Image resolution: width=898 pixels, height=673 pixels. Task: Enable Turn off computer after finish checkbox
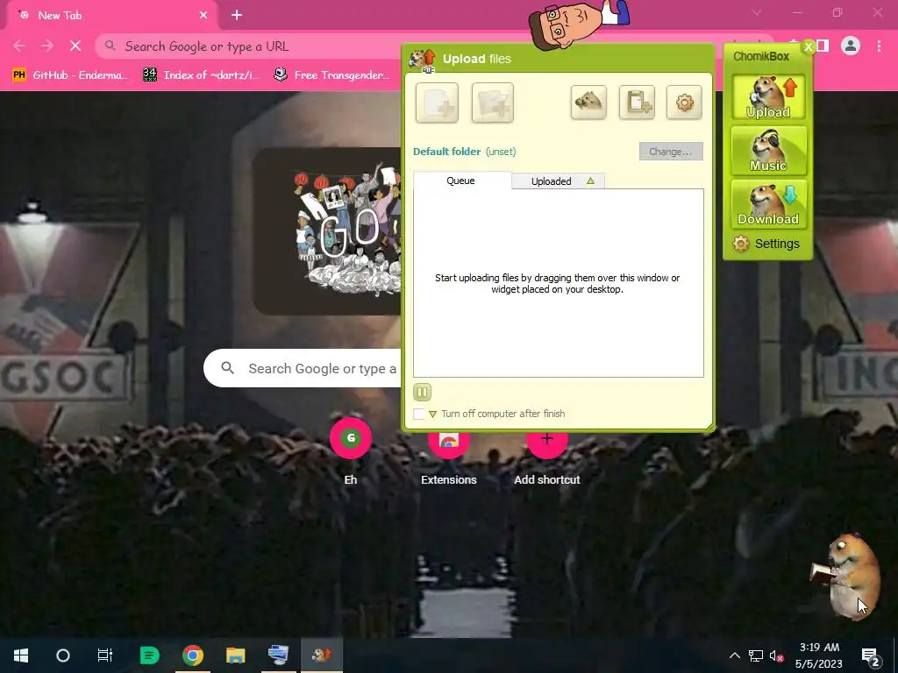(419, 414)
